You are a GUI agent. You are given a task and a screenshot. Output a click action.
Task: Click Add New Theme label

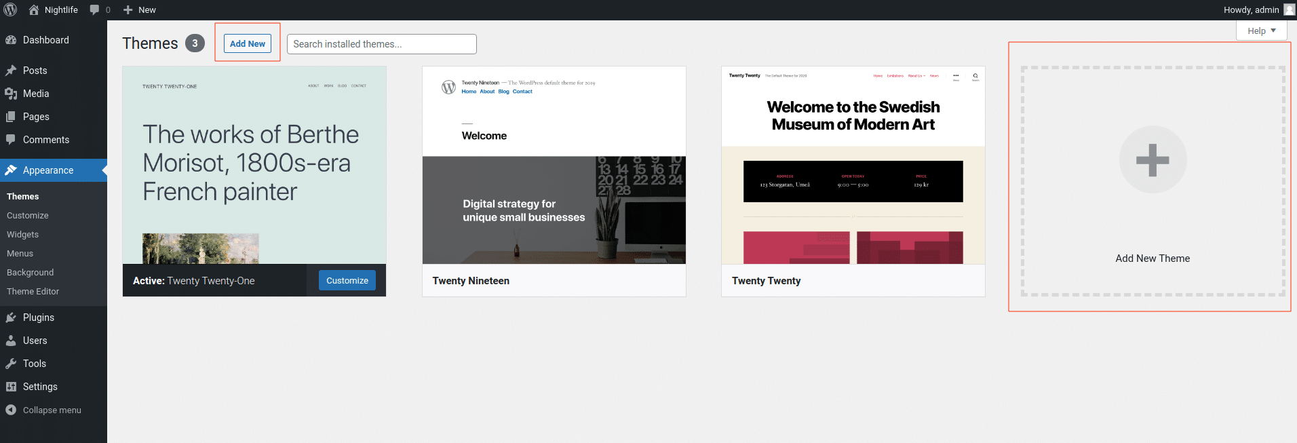1153,258
